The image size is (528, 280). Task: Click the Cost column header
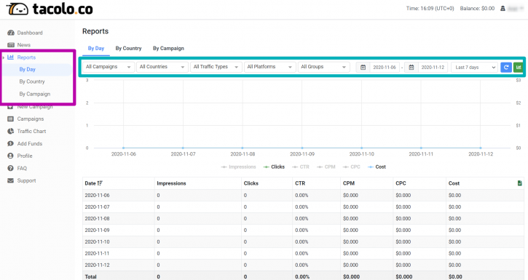pyautogui.click(x=454, y=183)
